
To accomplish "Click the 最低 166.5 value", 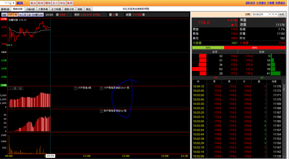I will click(x=234, y=39).
